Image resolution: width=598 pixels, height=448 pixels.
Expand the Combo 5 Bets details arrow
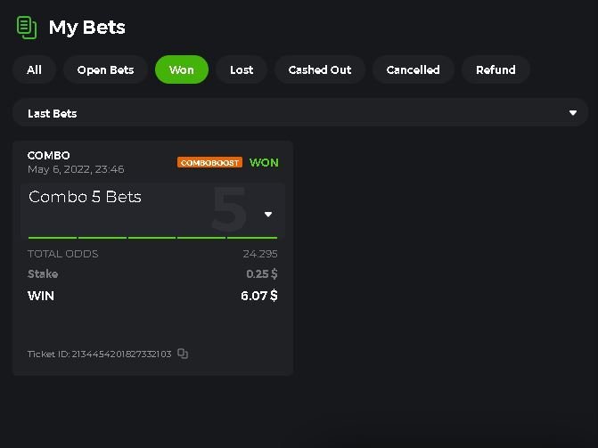click(x=268, y=214)
